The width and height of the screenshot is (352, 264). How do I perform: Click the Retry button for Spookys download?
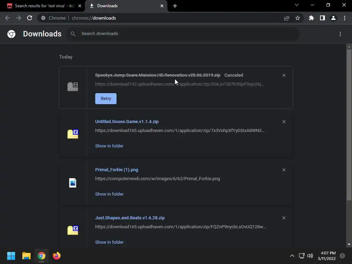[x=106, y=99]
